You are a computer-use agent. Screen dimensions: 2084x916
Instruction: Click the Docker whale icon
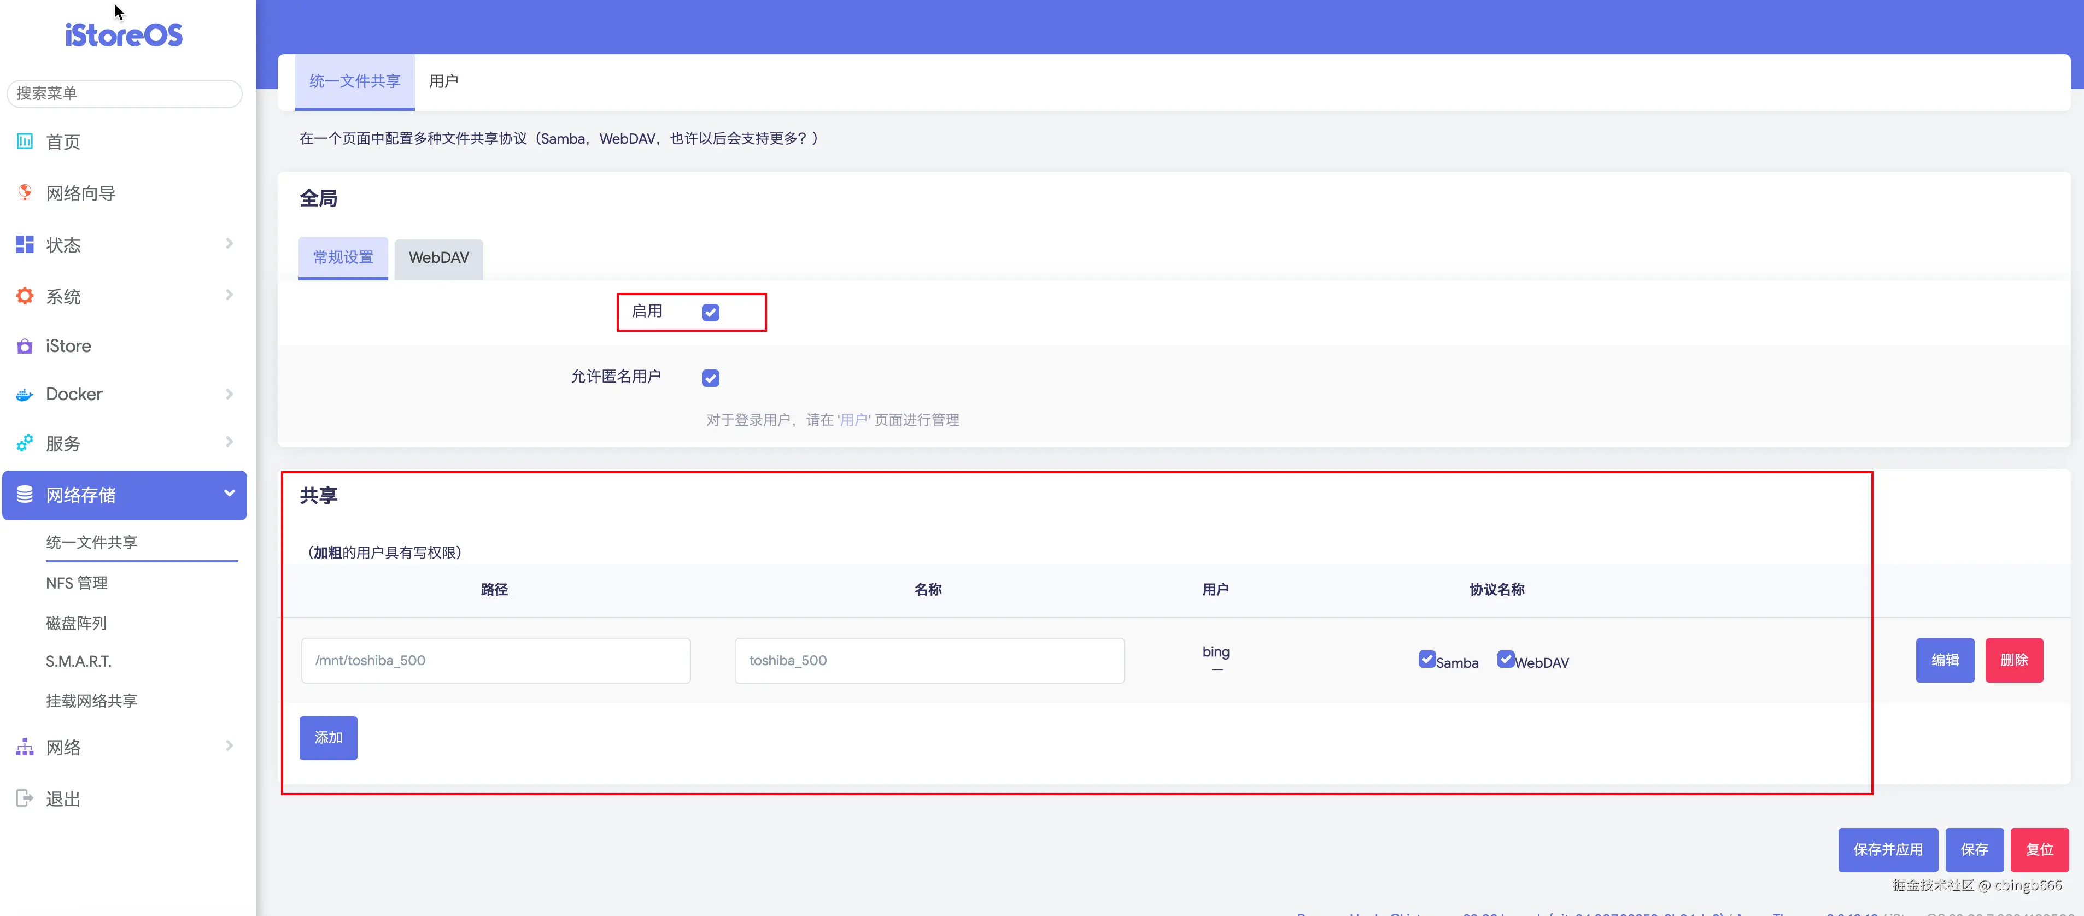click(25, 395)
